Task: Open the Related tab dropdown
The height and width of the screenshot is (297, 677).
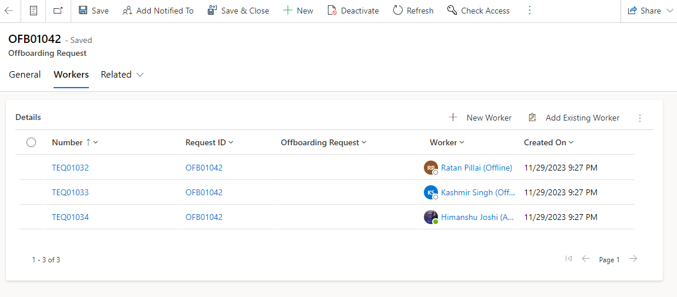Action: pos(122,75)
